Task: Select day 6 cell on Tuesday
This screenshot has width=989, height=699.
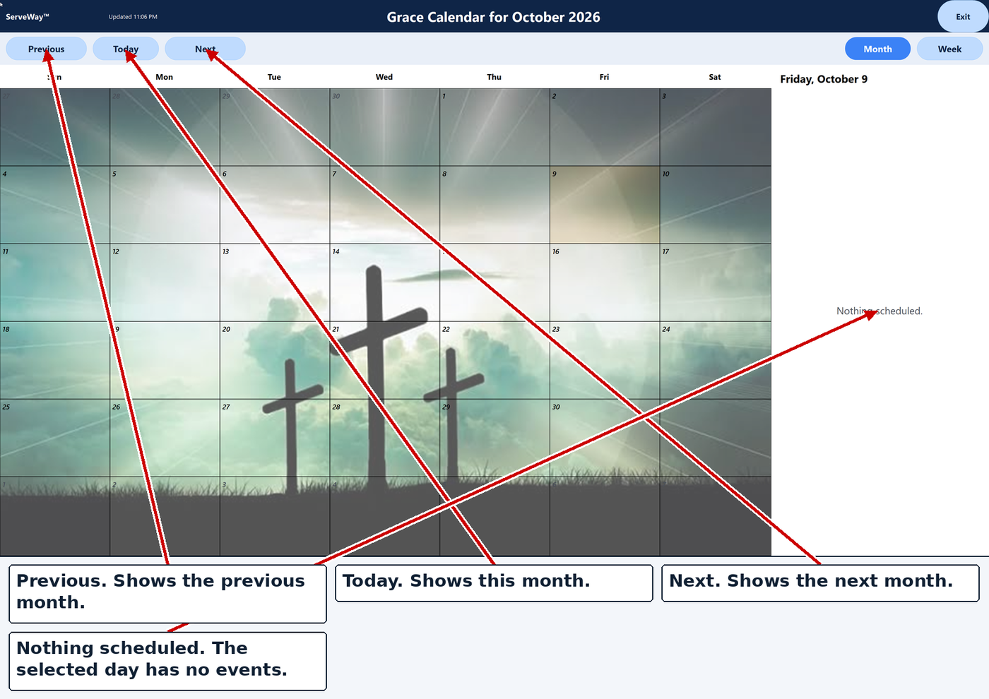Action: pos(275,205)
